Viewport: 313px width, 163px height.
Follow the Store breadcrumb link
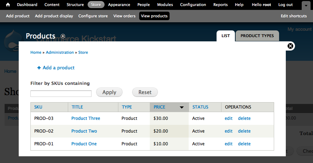tap(83, 52)
